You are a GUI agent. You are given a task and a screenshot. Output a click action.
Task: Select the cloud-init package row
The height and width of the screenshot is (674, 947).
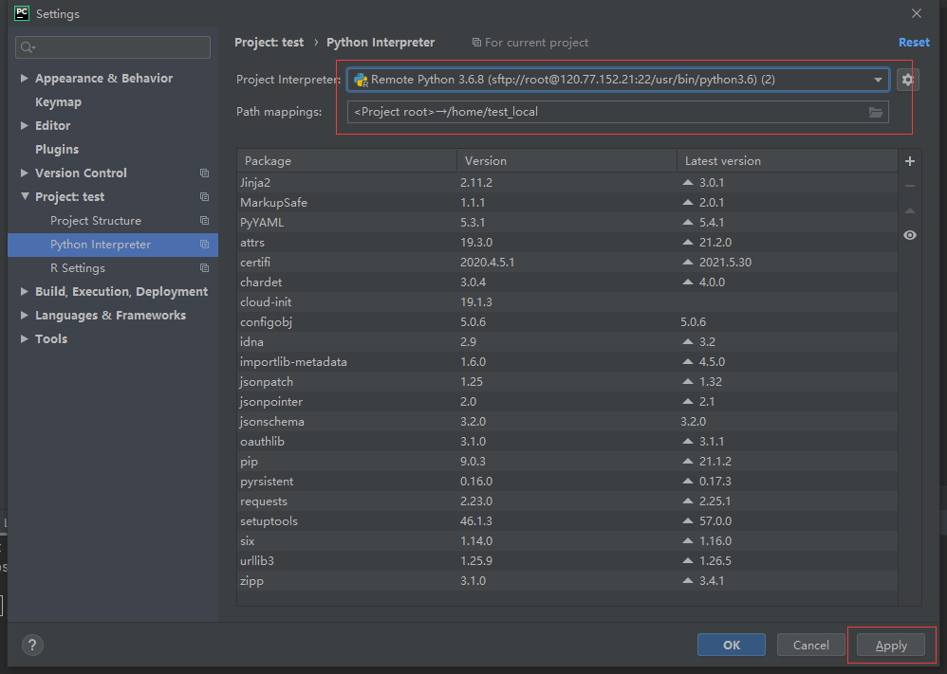click(x=567, y=301)
